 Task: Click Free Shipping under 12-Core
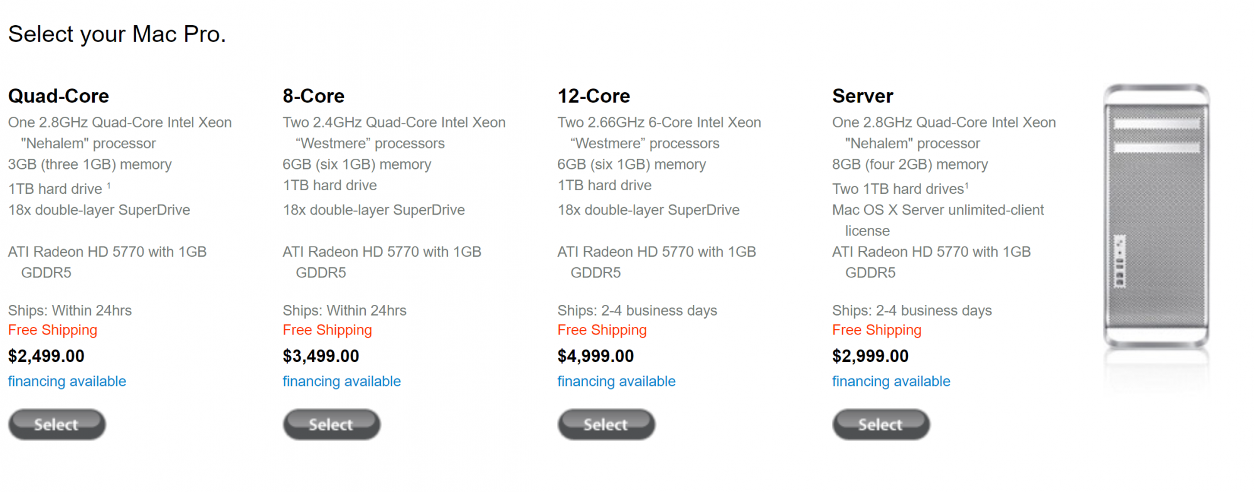point(602,330)
